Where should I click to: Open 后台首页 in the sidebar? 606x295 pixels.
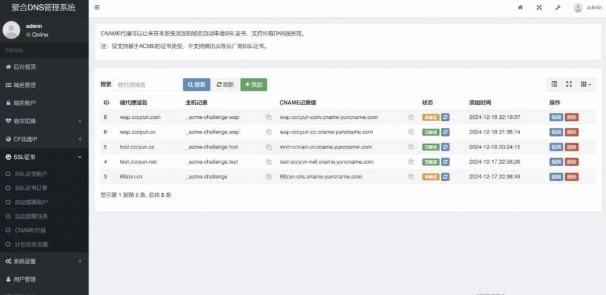[44, 67]
